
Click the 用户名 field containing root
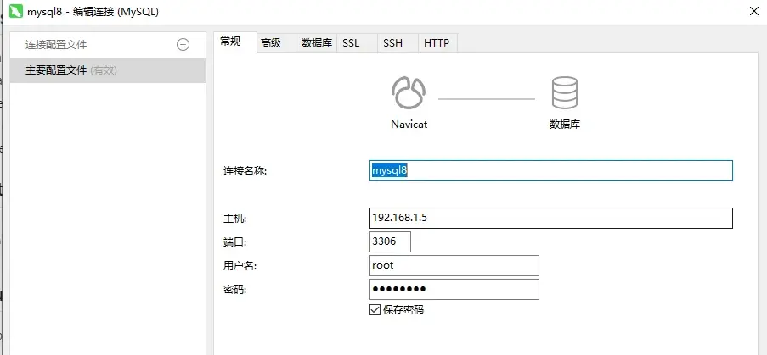click(x=454, y=265)
